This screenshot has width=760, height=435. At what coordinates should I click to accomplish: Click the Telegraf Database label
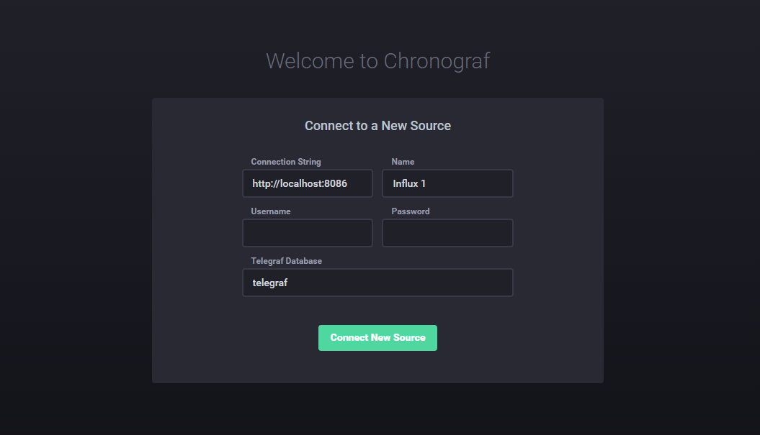tap(287, 261)
